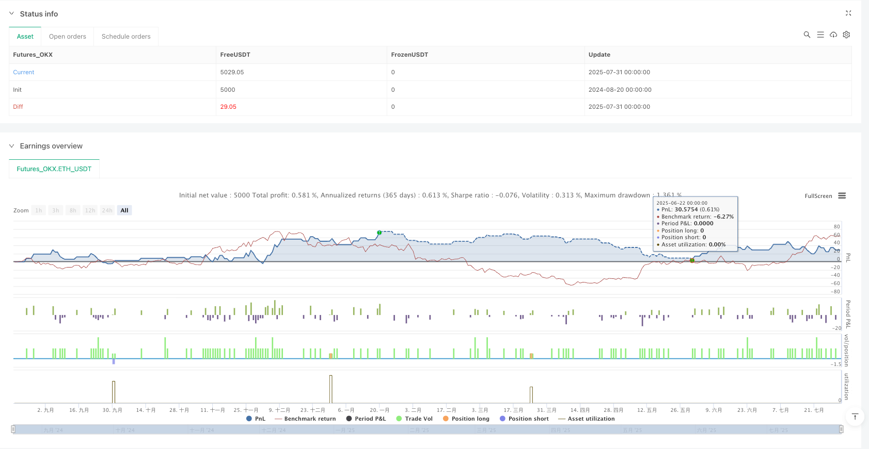Click the collapse arrows icon at top right
This screenshot has width=869, height=449.
coord(848,13)
